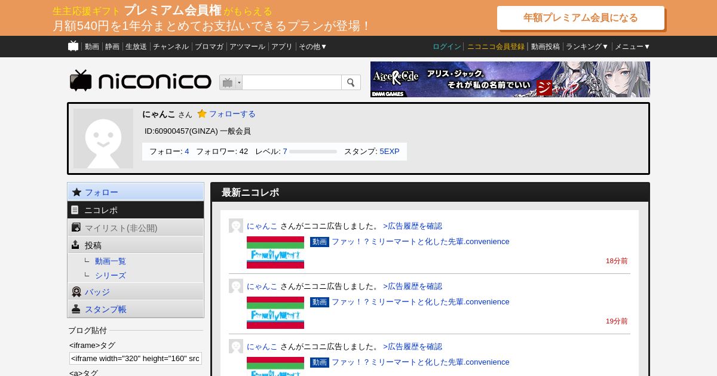717x376 pixels.
Task: Open 動画 in the top navigation
Action: (92, 47)
